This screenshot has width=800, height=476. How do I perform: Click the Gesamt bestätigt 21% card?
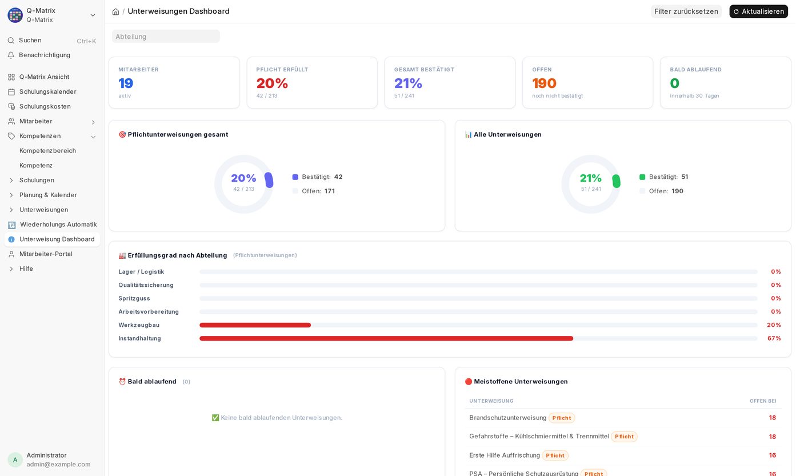point(450,82)
